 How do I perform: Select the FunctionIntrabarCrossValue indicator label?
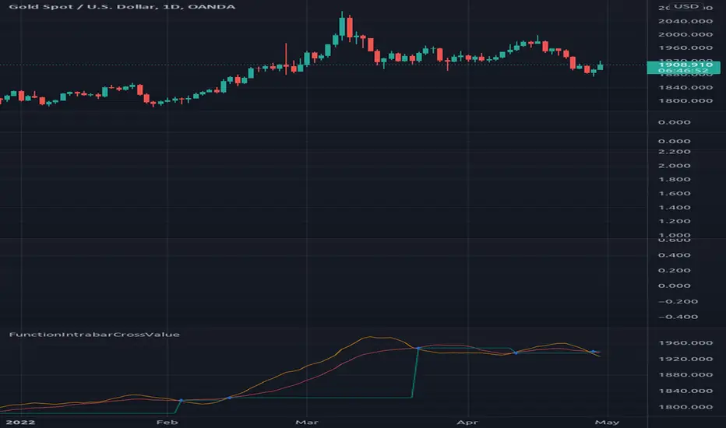coord(94,334)
